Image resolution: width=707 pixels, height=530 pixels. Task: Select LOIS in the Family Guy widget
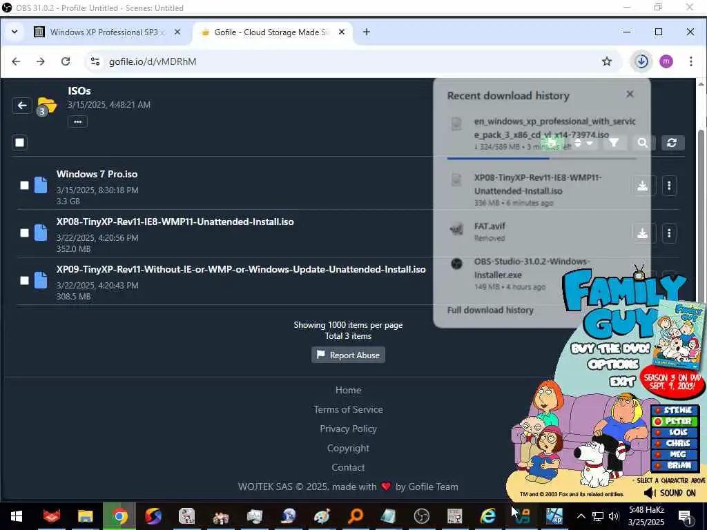click(675, 432)
